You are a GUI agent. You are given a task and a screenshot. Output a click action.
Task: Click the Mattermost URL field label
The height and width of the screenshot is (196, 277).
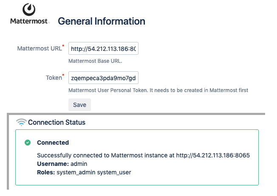point(40,48)
